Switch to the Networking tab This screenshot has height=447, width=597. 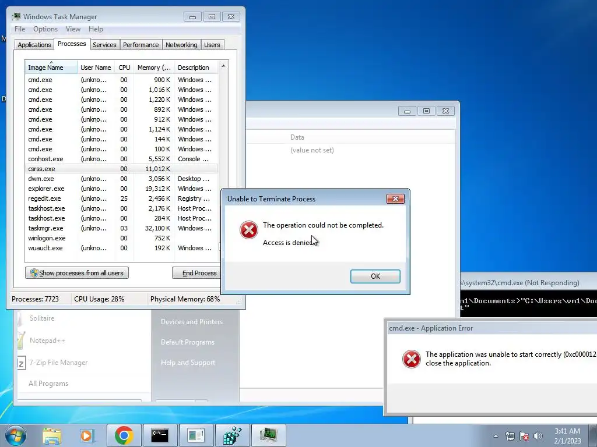click(x=181, y=45)
